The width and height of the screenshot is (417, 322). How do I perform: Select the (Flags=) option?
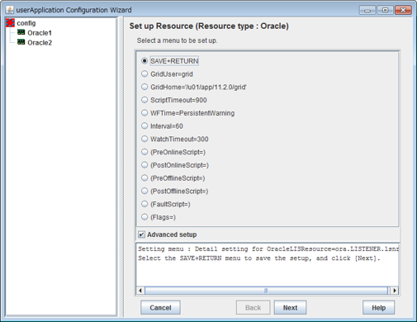coord(159,217)
